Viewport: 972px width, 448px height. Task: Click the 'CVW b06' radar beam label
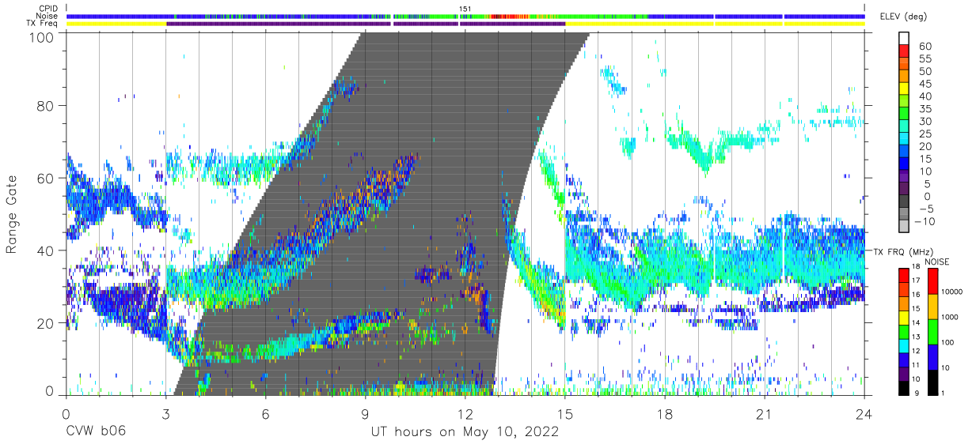(95, 432)
